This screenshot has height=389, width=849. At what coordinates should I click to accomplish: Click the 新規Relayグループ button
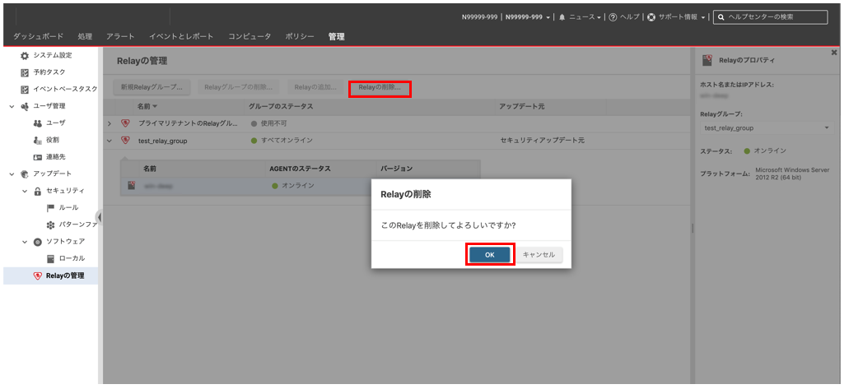[x=152, y=87]
